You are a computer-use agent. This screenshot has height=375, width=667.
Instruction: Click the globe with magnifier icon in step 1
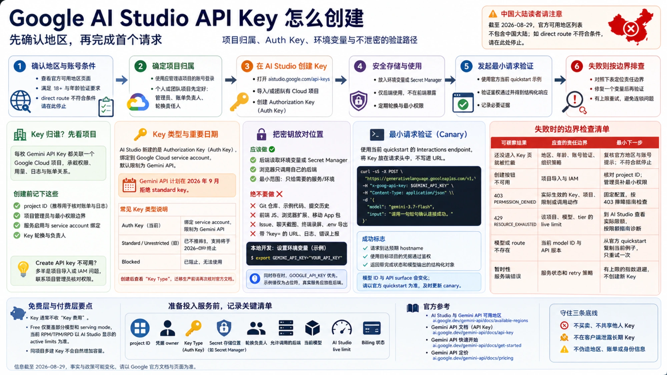(20, 101)
